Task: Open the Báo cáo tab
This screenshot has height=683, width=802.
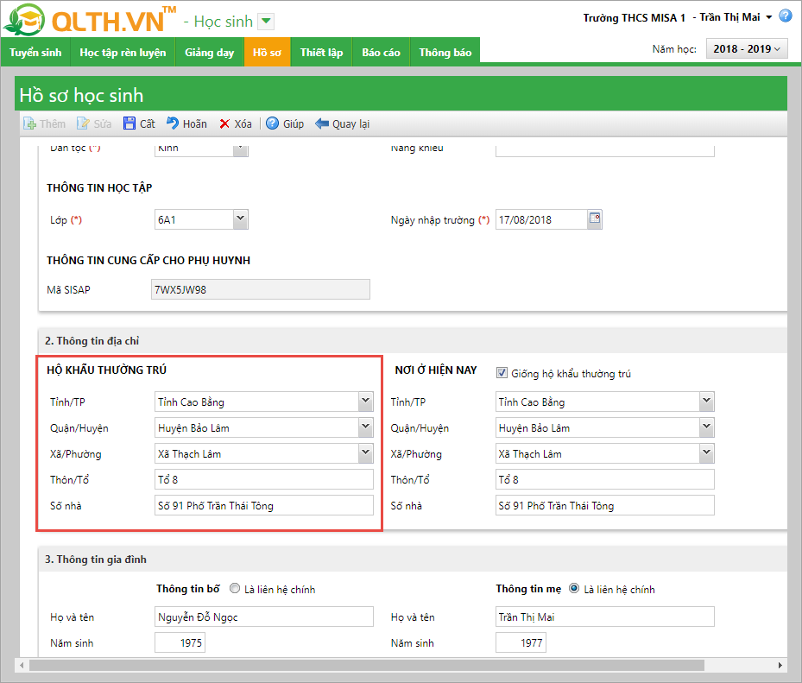Action: tap(381, 53)
